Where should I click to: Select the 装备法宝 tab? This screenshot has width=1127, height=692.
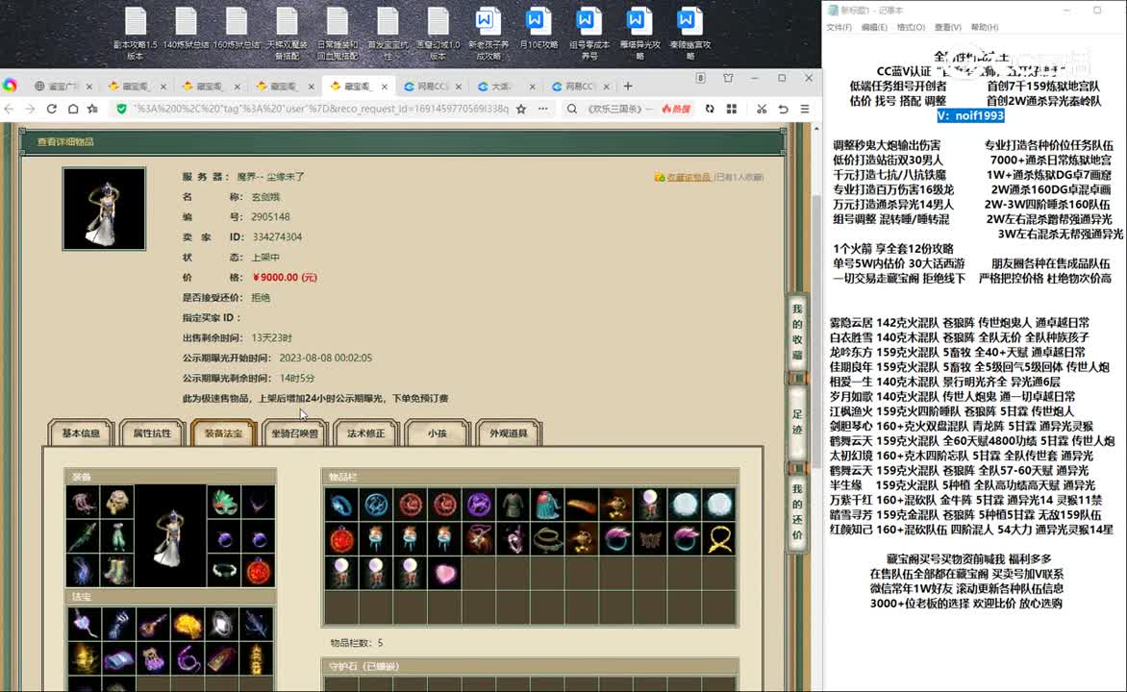coord(223,432)
